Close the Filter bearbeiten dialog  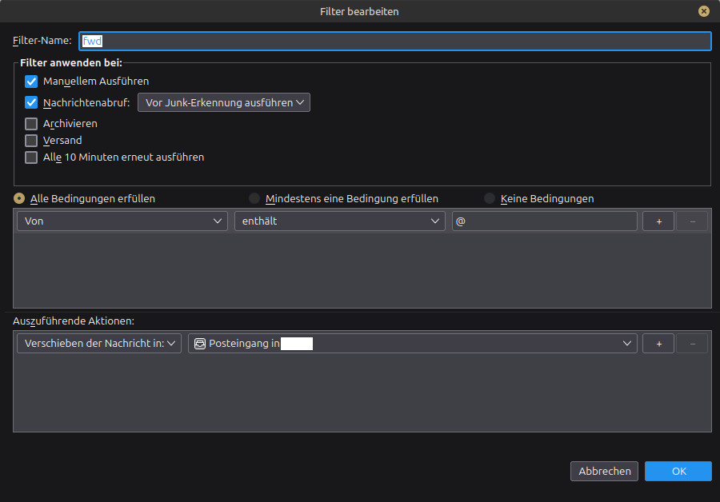pos(703,11)
